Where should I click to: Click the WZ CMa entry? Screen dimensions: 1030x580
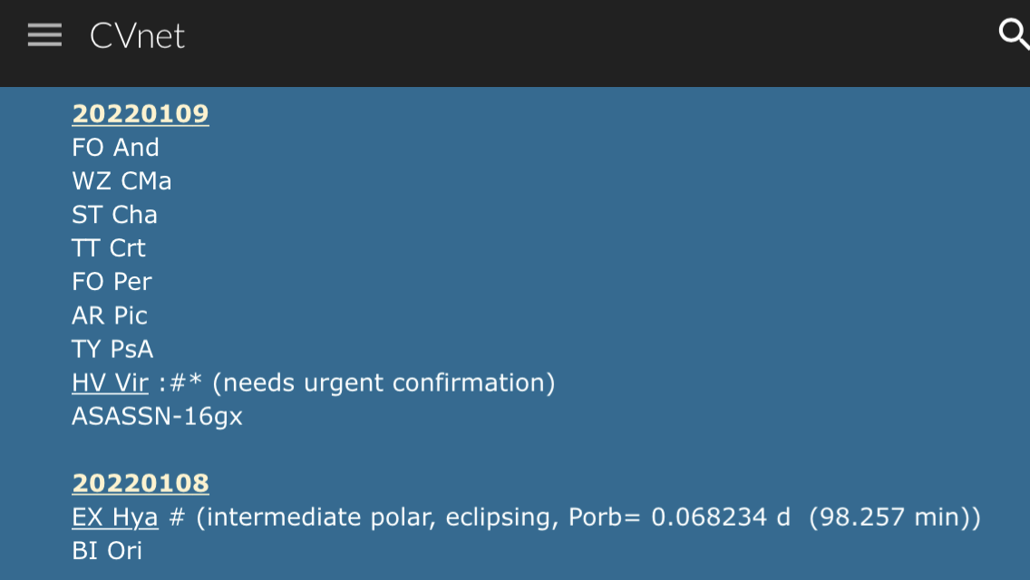pyautogui.click(x=121, y=181)
